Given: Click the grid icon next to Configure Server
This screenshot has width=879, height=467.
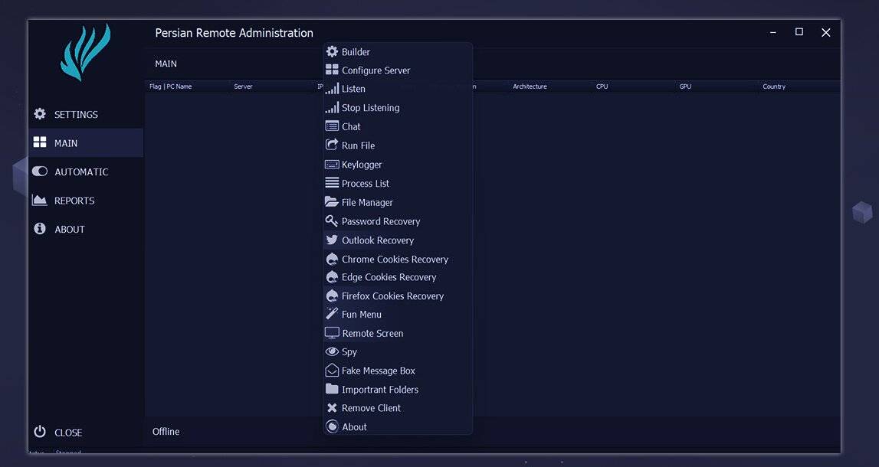Looking at the screenshot, I should pyautogui.click(x=332, y=70).
